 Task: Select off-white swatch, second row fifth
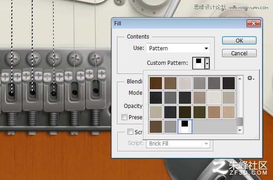pos(214,97)
